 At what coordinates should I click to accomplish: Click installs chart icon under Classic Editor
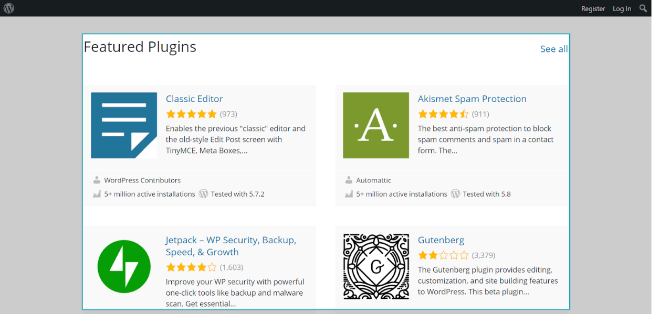97,194
